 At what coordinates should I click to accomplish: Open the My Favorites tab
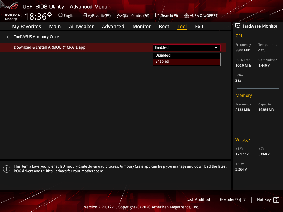(x=27, y=26)
